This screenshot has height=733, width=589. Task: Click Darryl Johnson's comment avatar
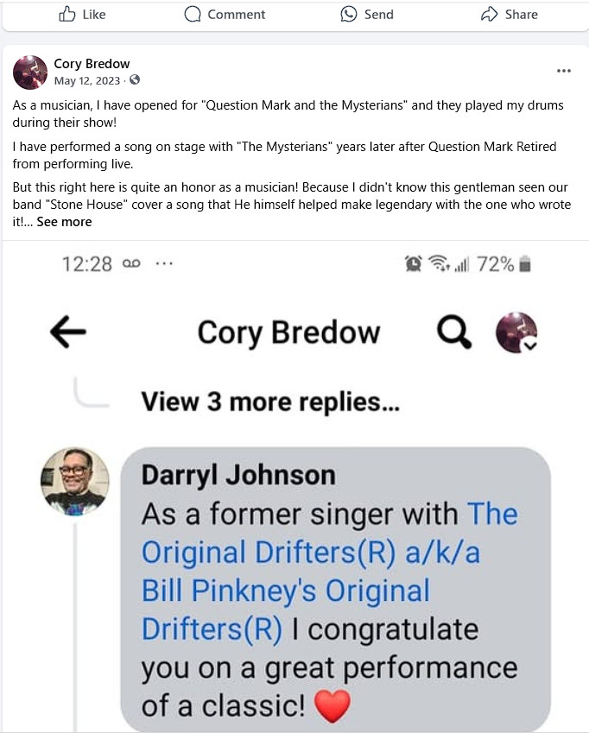point(75,482)
